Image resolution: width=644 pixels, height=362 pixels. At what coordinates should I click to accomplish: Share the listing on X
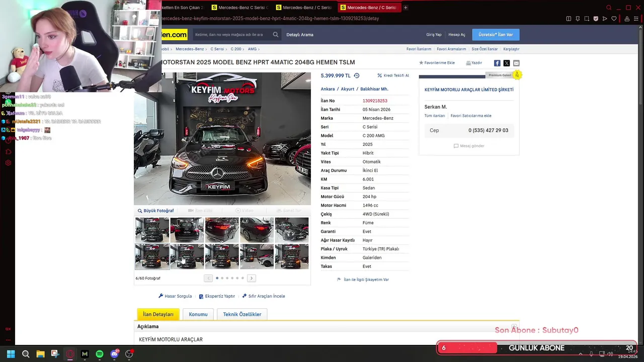pyautogui.click(x=507, y=63)
